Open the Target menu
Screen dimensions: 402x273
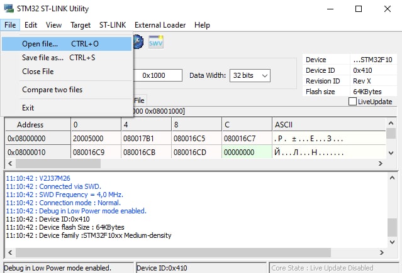point(81,25)
